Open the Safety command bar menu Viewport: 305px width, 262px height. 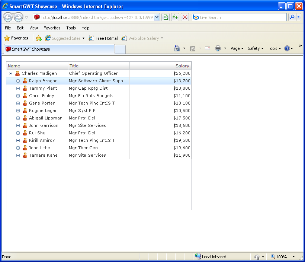(x=256, y=48)
